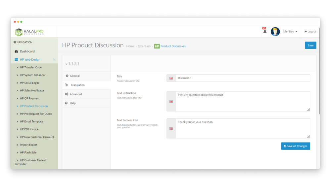Image resolution: width=331 pixels, height=193 pixels.
Task: Click the HalalPro Web Design logo
Action: click(29, 32)
